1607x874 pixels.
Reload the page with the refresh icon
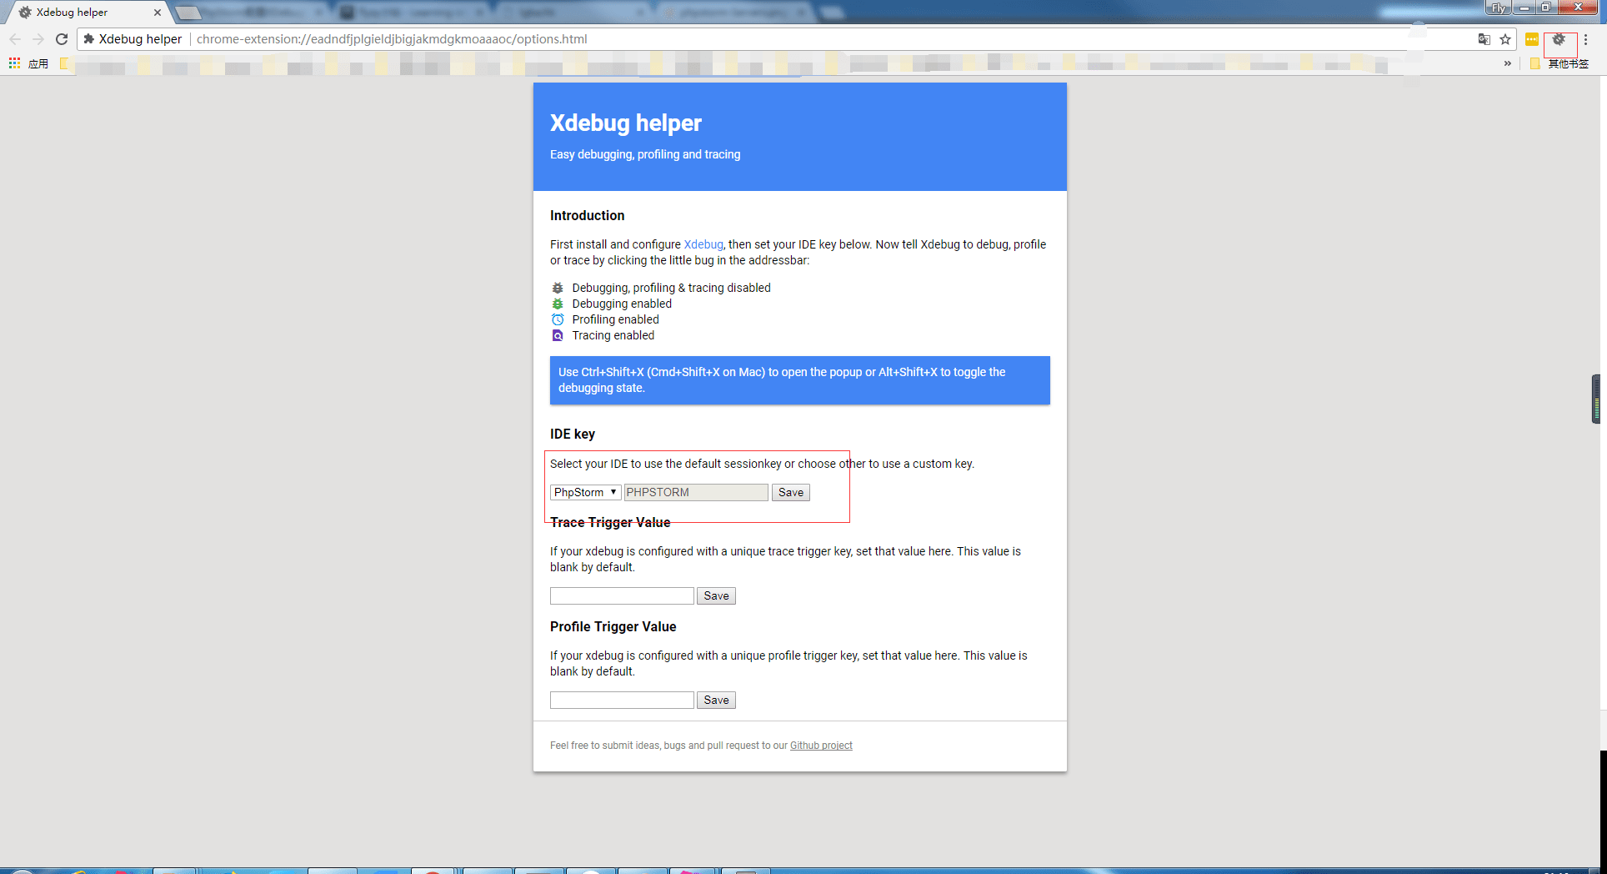(x=62, y=39)
